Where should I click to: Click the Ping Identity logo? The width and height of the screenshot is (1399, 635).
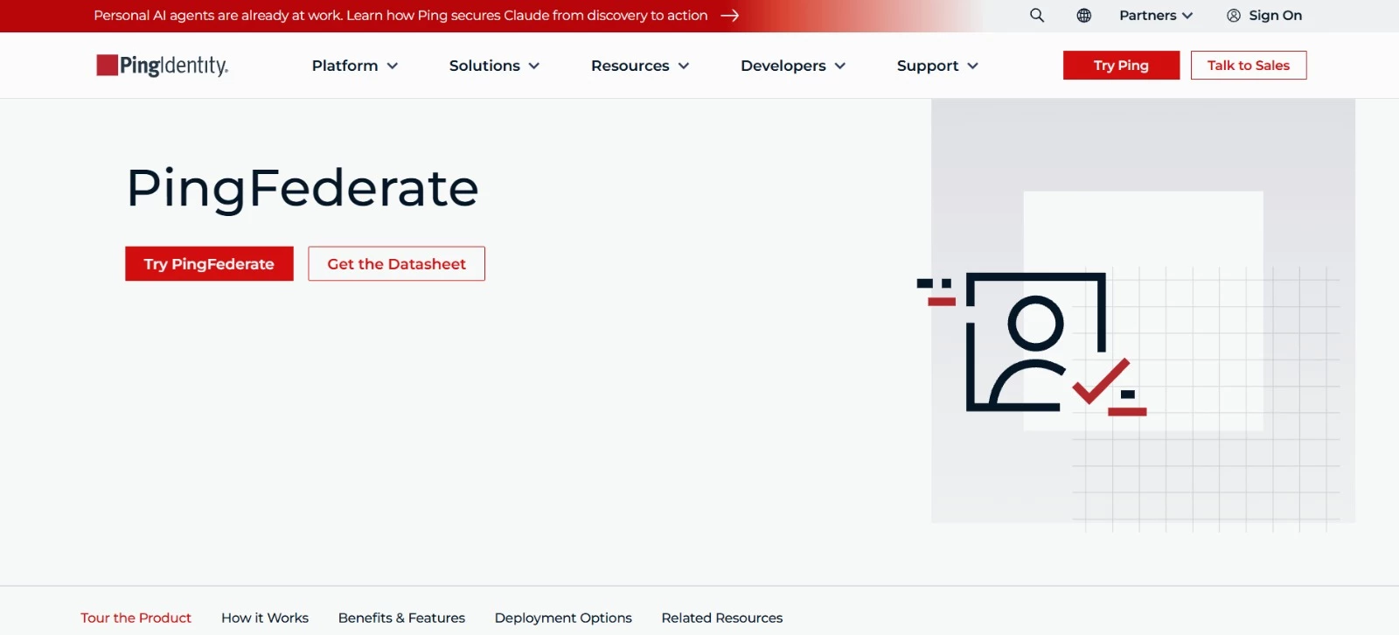click(163, 66)
